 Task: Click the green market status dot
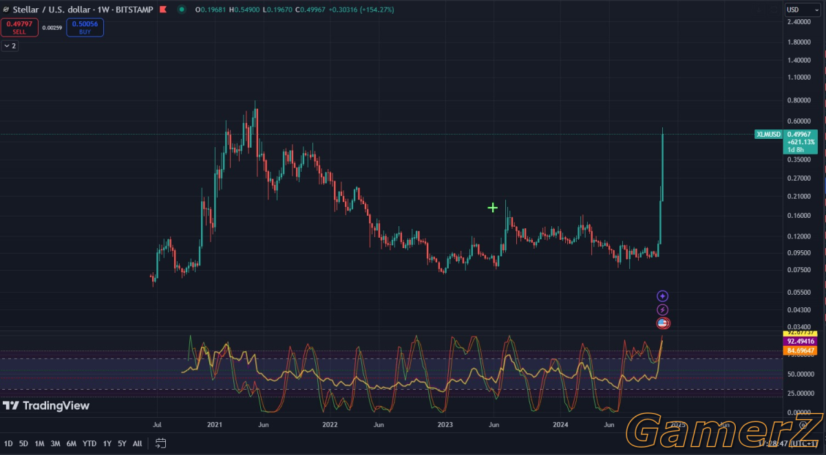coord(181,10)
